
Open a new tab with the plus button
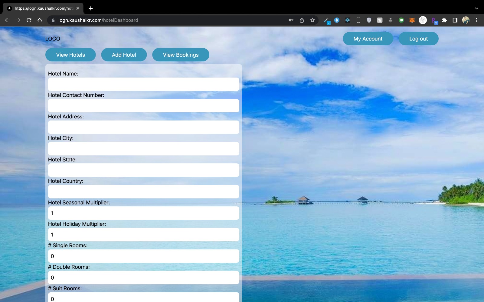tap(91, 8)
